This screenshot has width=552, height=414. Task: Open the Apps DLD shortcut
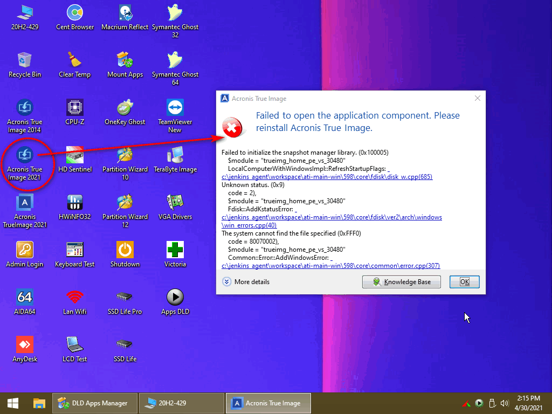(175, 302)
